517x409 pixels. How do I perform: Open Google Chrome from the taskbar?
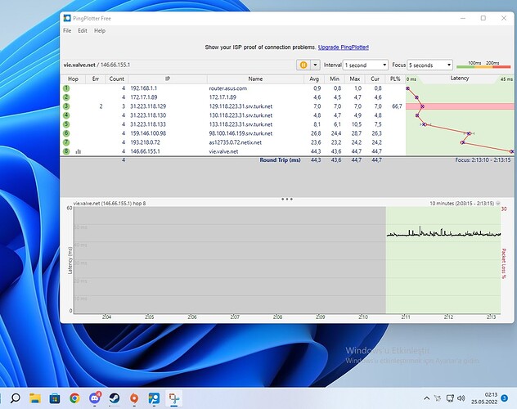point(74,398)
